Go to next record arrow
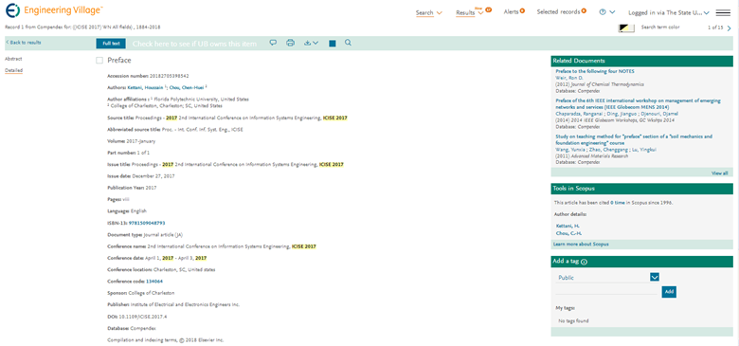739x346 pixels. [730, 28]
